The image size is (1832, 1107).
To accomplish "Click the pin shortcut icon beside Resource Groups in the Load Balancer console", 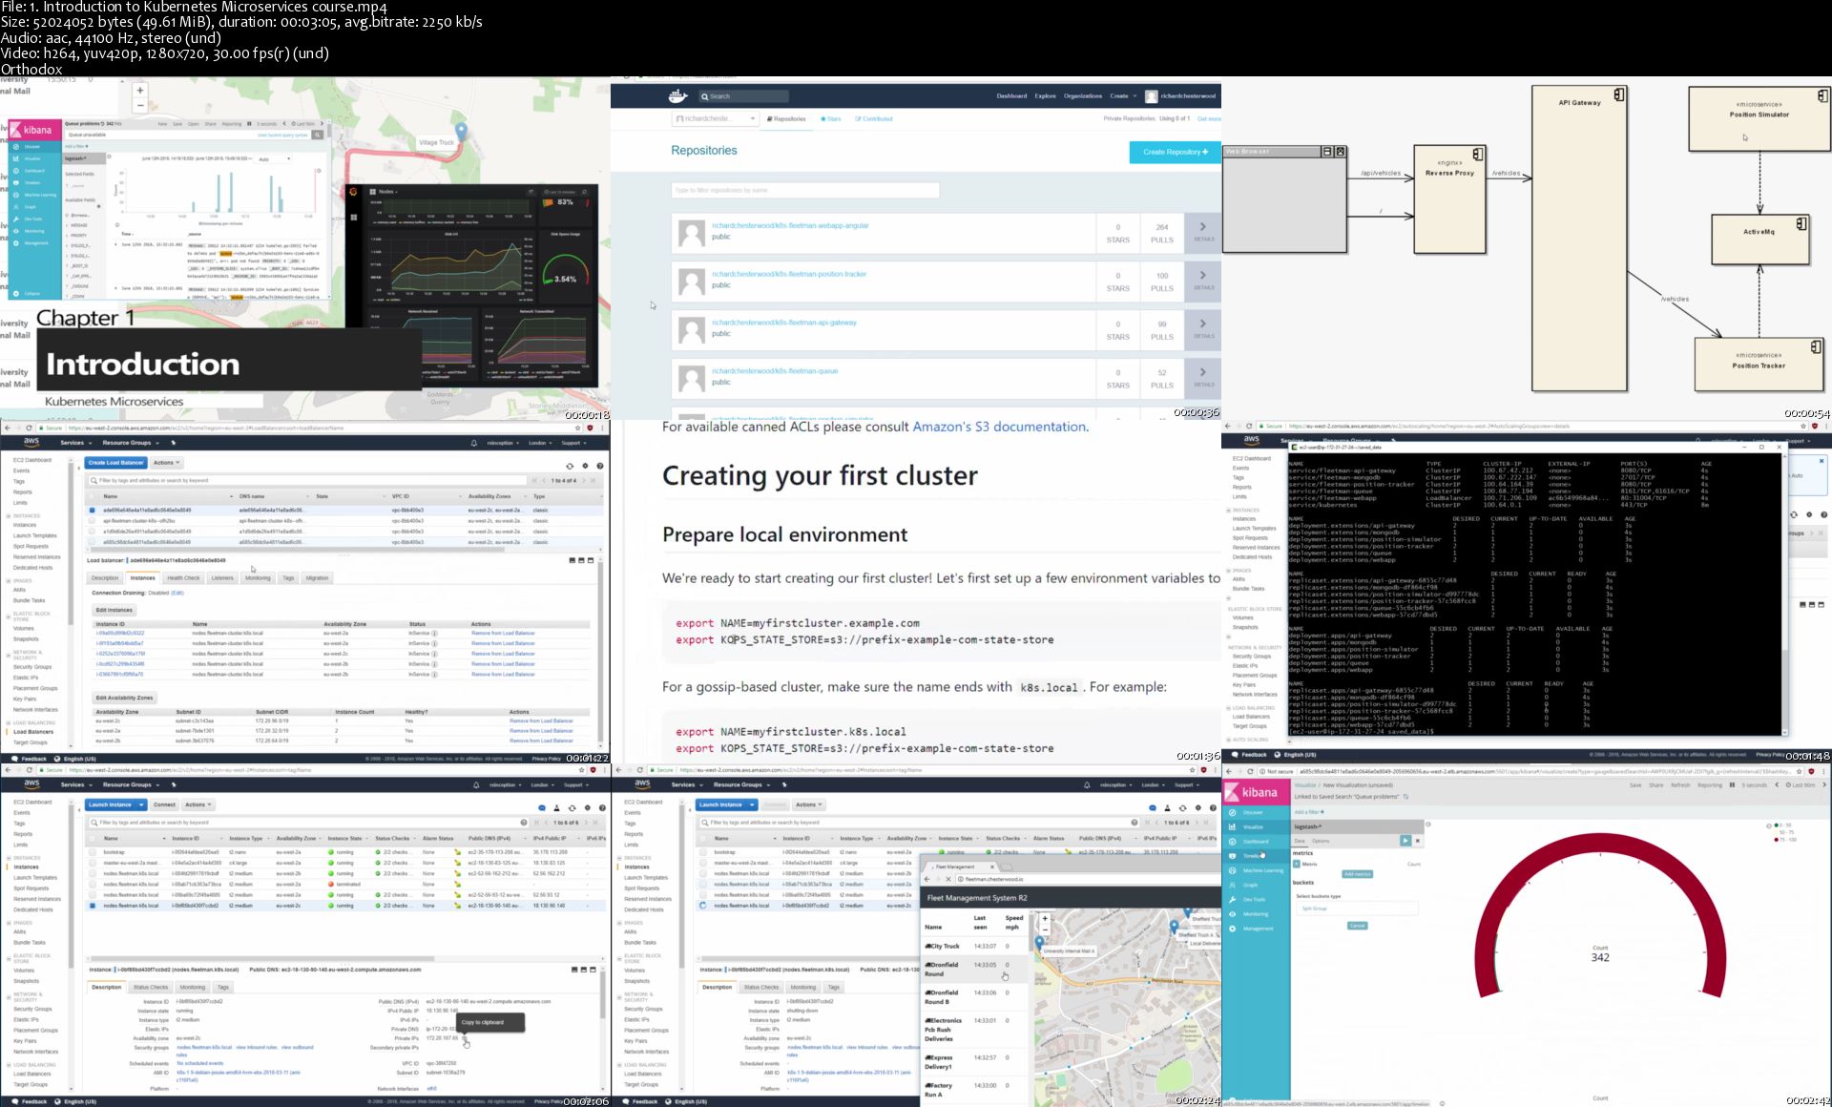I will (x=173, y=443).
